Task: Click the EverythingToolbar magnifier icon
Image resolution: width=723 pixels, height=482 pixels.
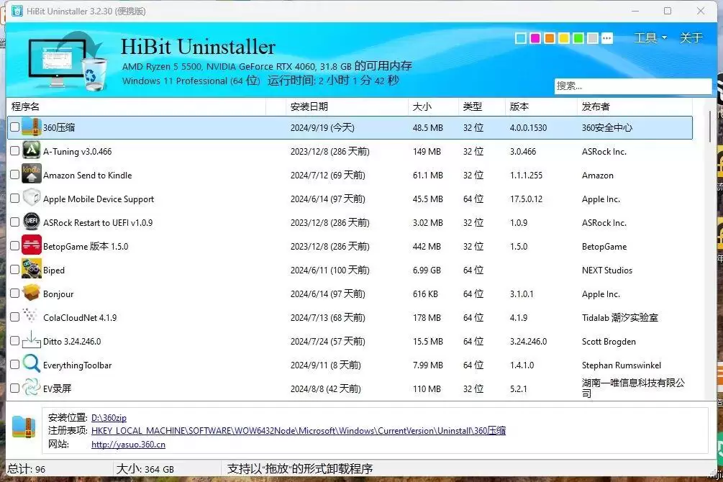Action: pyautogui.click(x=31, y=363)
